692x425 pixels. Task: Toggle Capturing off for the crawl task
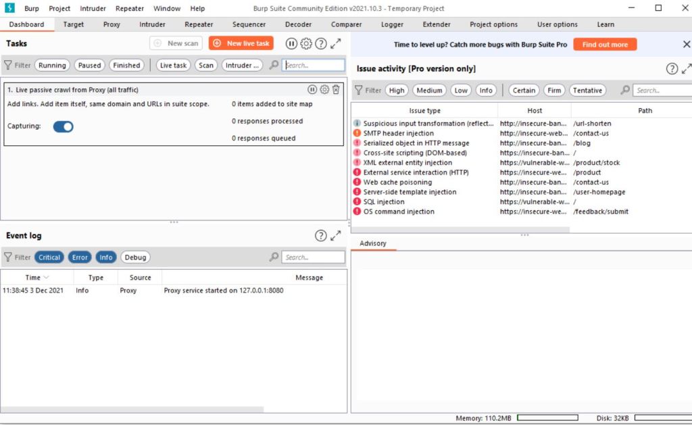pos(63,126)
